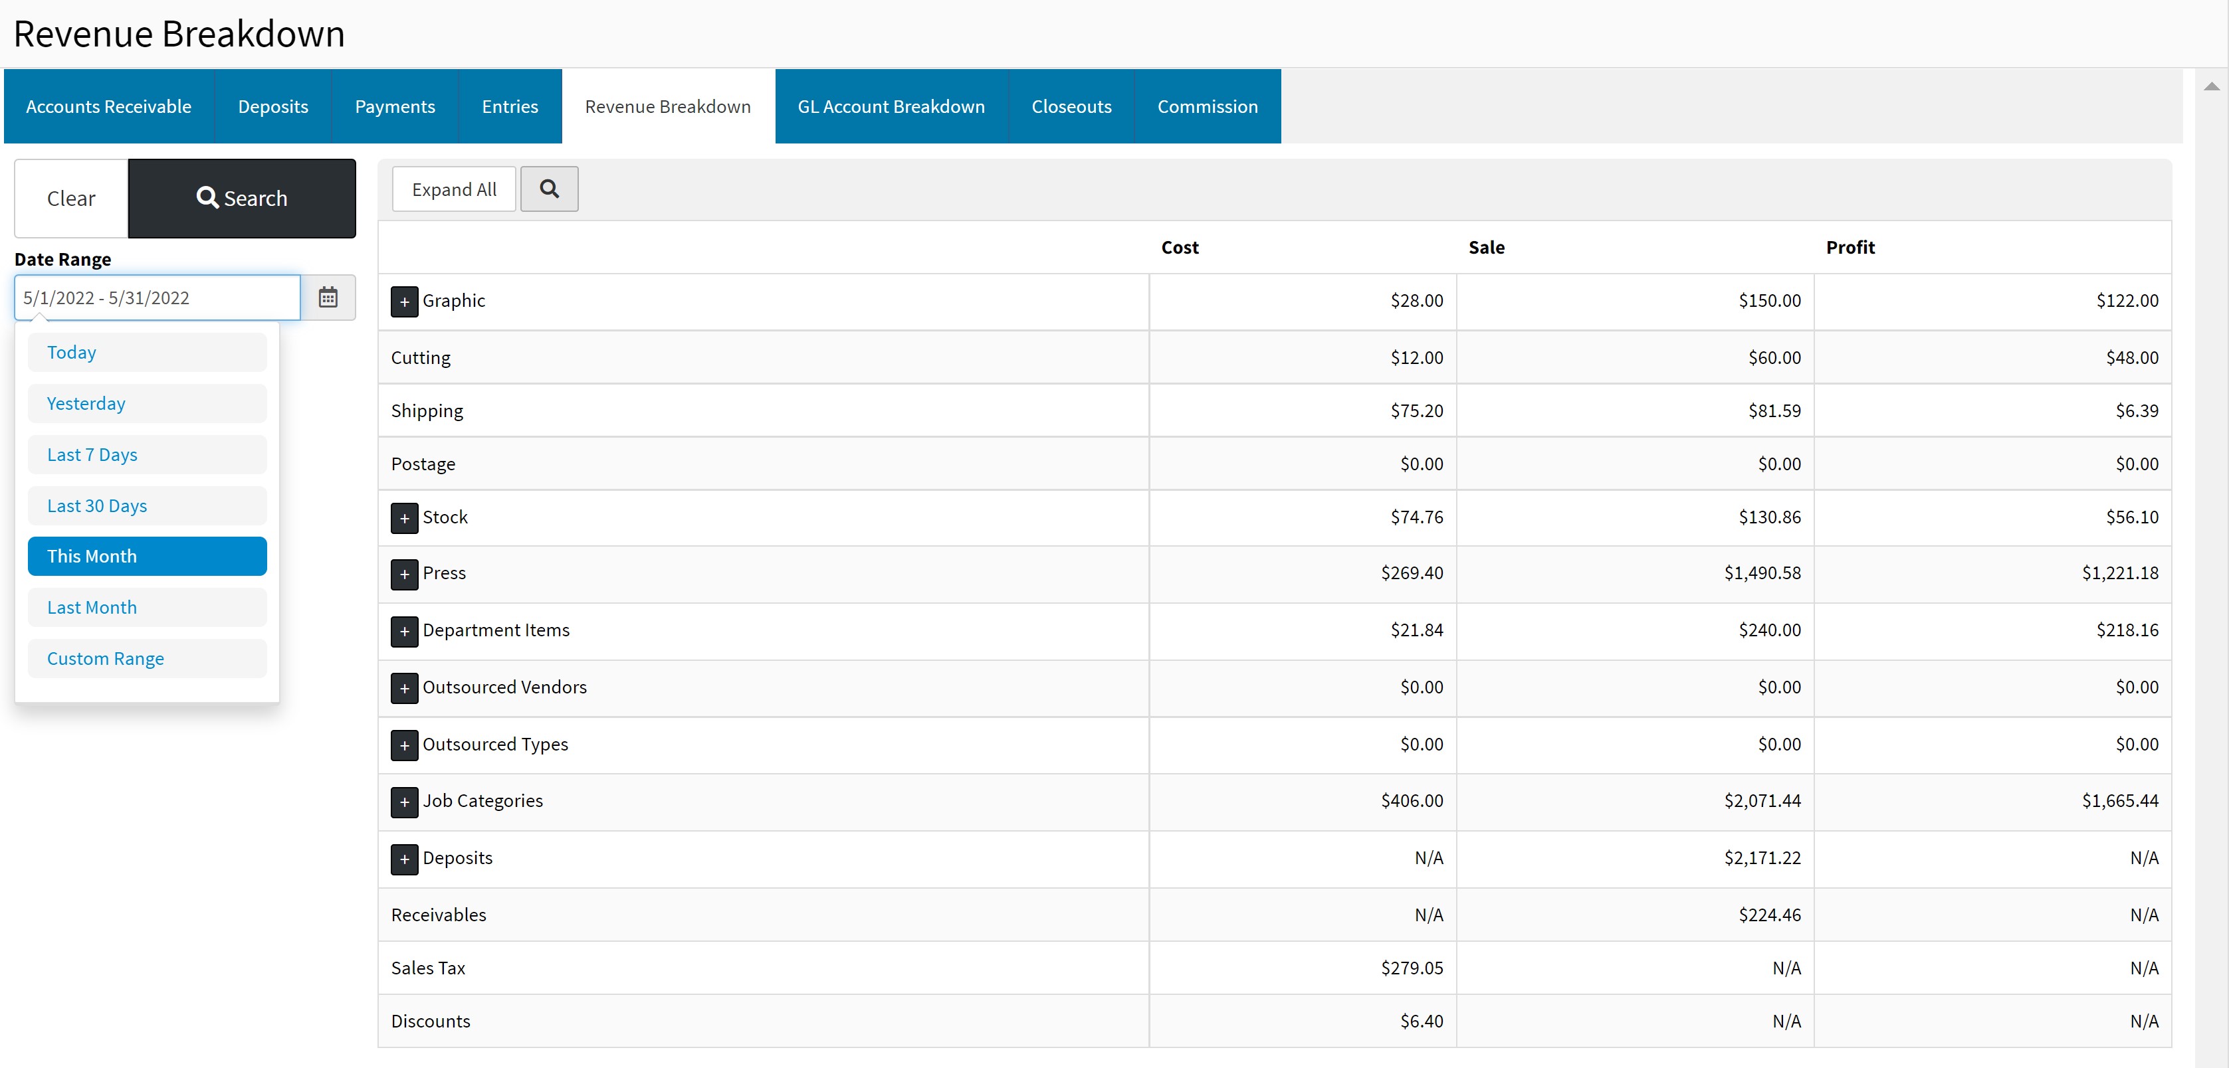
Task: Choose Custom Range preset option
Action: pos(147,658)
